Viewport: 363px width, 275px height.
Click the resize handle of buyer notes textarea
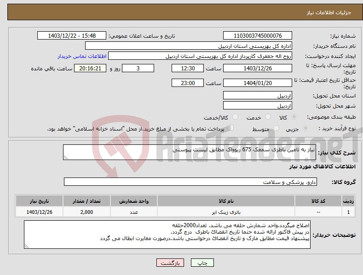pos(27,246)
